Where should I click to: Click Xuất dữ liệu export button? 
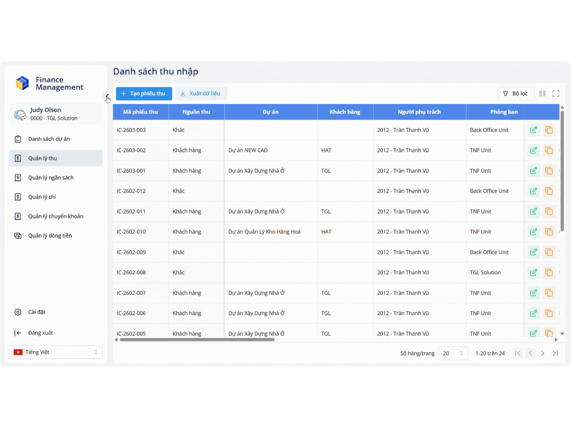[201, 93]
